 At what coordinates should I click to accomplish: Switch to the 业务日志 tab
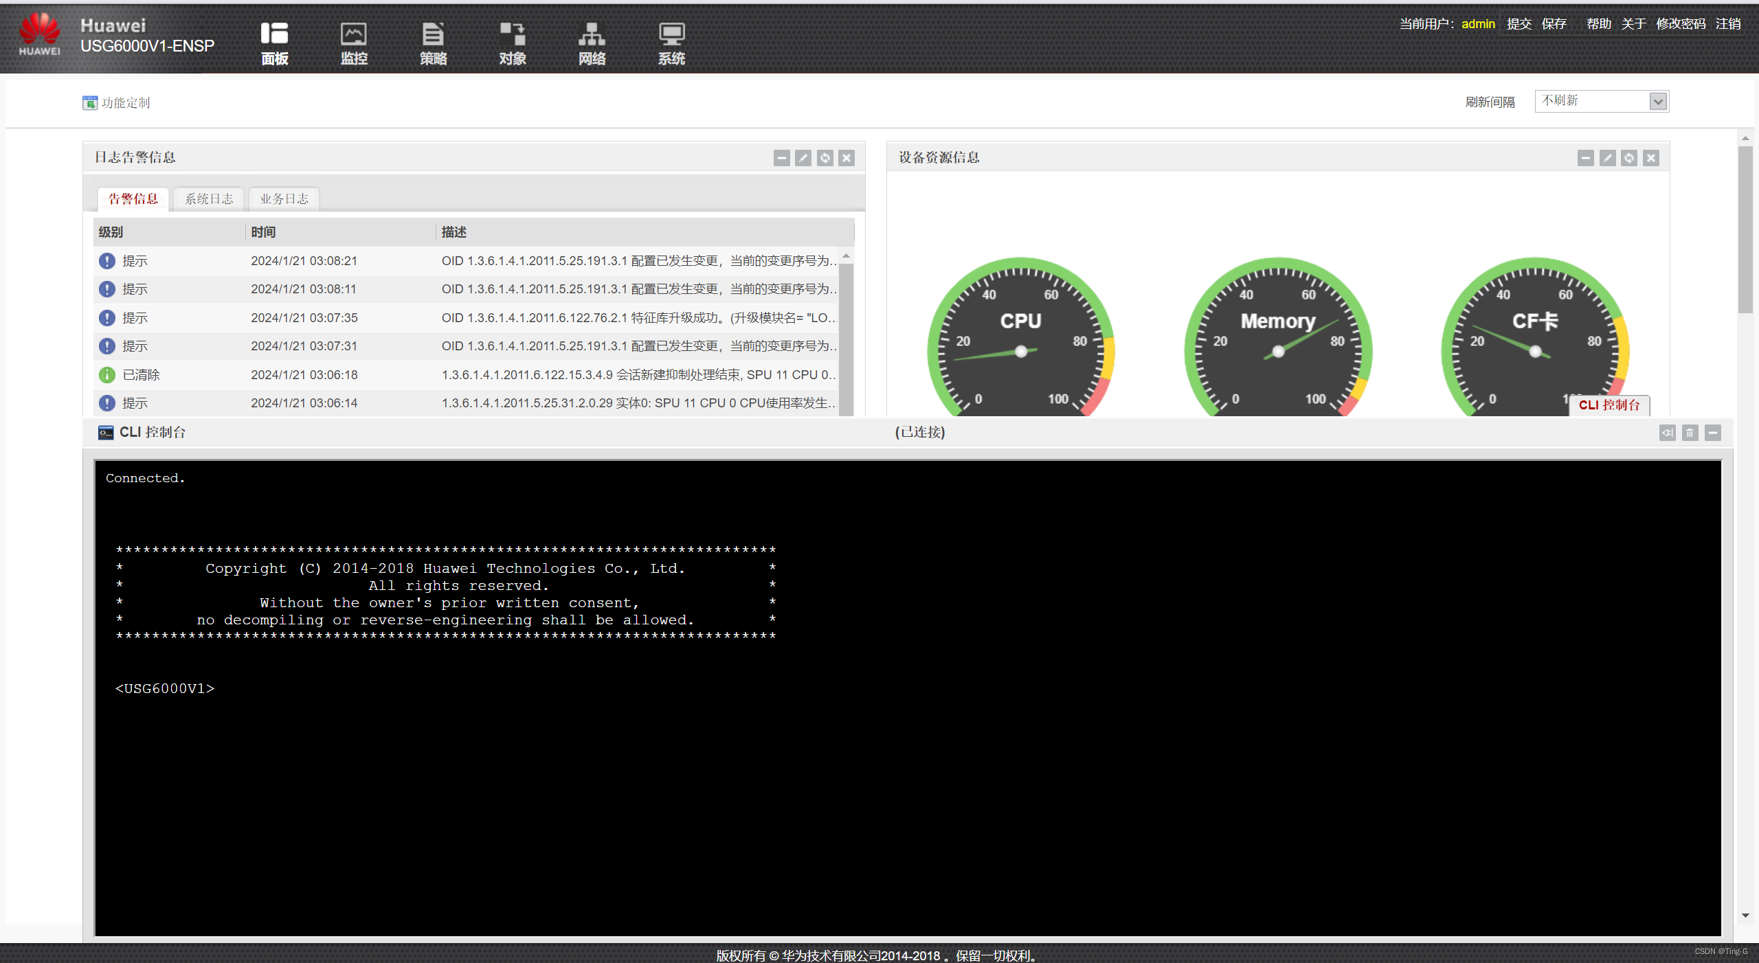coord(284,199)
